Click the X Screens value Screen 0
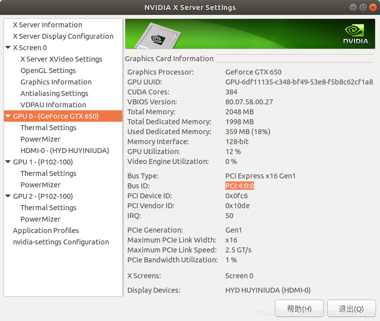 (x=239, y=276)
